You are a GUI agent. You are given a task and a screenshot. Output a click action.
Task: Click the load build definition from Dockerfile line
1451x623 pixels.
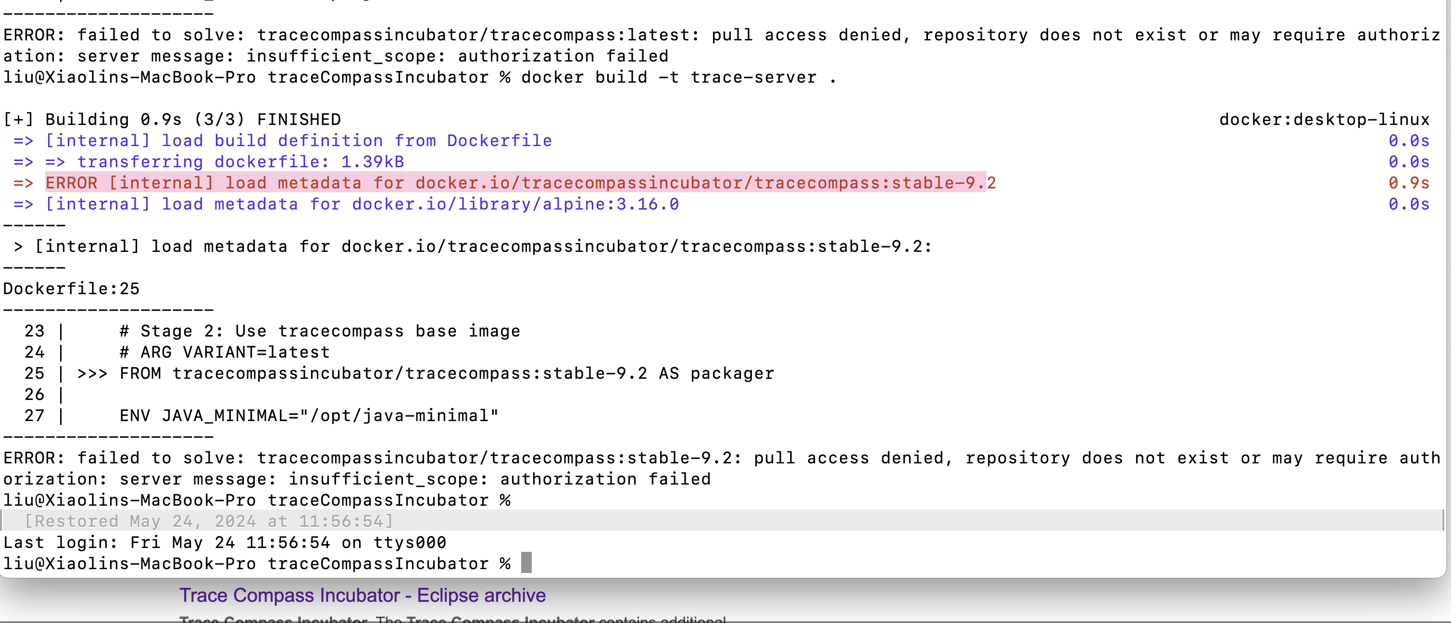[x=299, y=140]
